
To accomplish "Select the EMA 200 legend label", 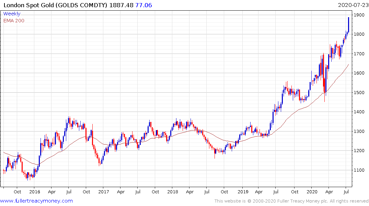I will coord(14,21).
